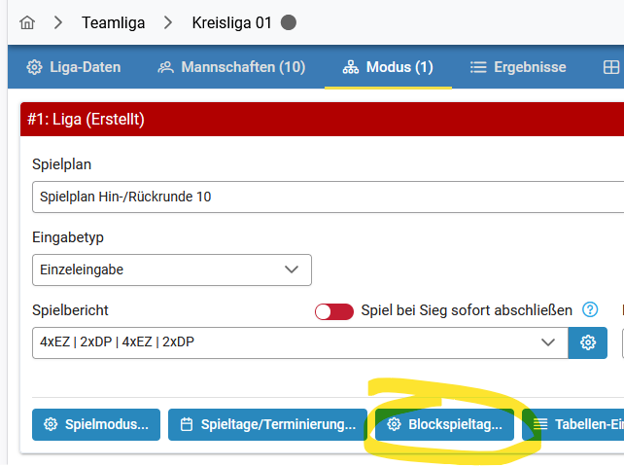Toggle Spiel bei Sieg sofort abschließen

[334, 311]
